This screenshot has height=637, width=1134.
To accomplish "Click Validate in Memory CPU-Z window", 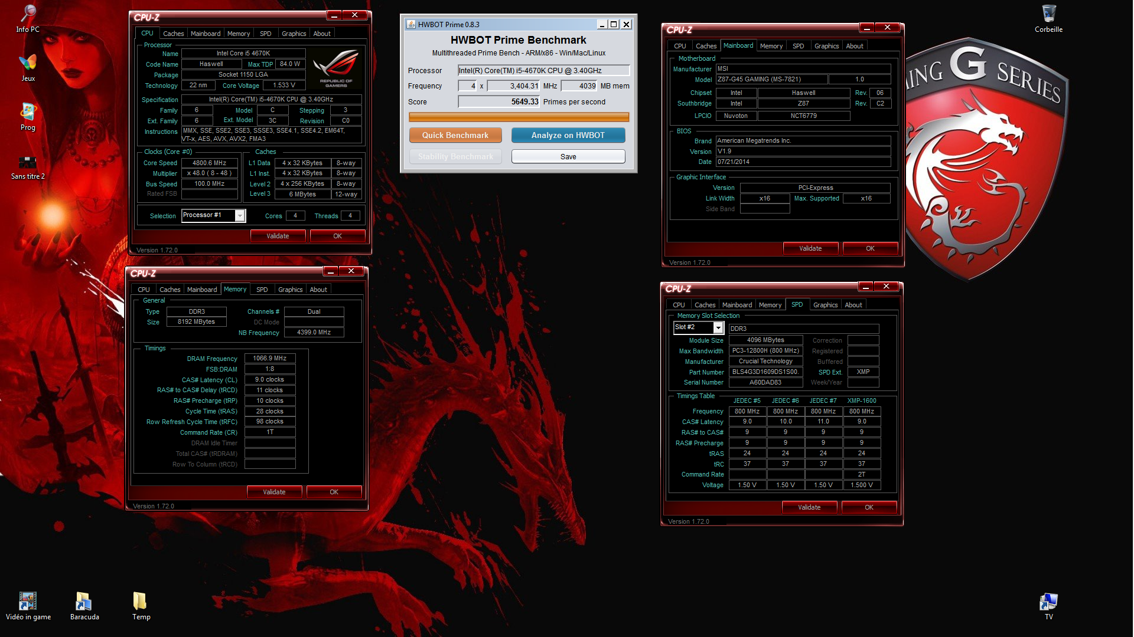I will pyautogui.click(x=274, y=492).
